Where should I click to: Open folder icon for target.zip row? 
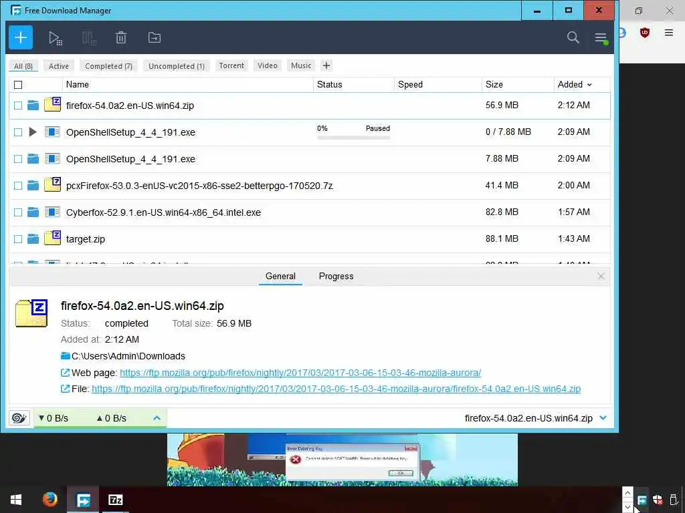coord(33,239)
